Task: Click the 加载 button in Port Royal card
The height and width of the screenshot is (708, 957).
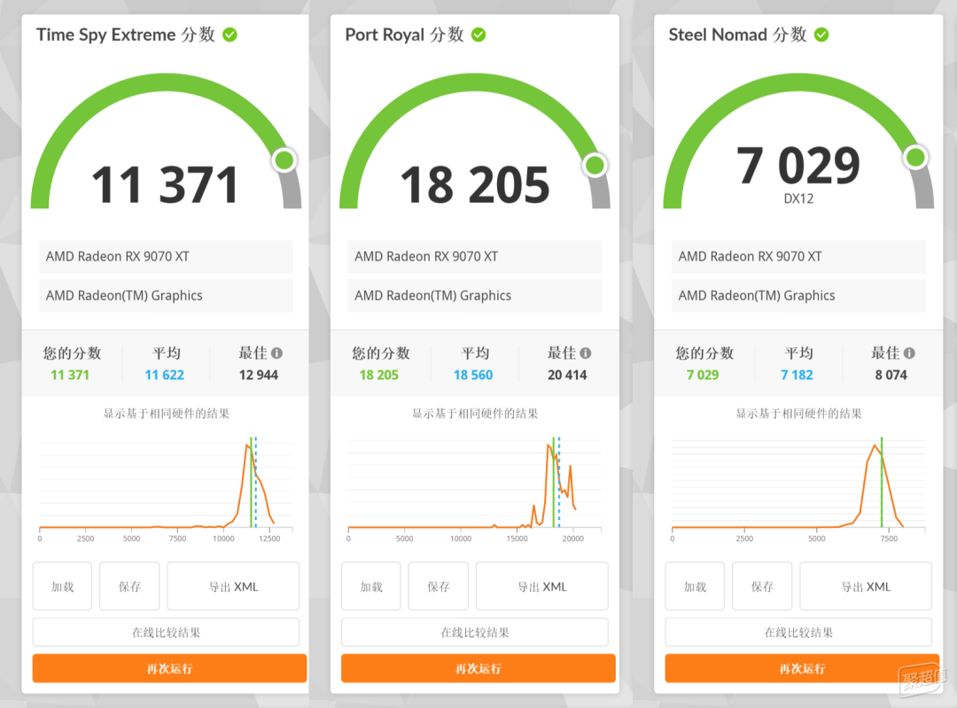Action: point(371,586)
